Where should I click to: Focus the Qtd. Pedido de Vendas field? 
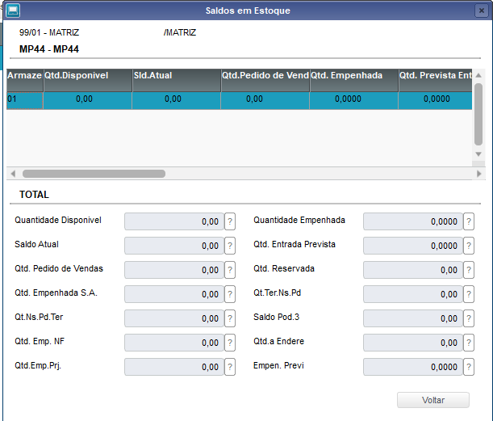tap(174, 270)
